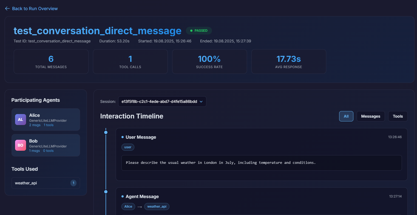
Task: Select the weather_api tool entry
Action: tap(46, 183)
